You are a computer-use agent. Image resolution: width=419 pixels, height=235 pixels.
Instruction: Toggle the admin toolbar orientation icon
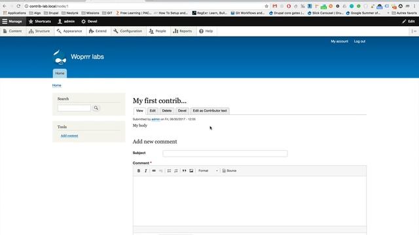coord(414,31)
